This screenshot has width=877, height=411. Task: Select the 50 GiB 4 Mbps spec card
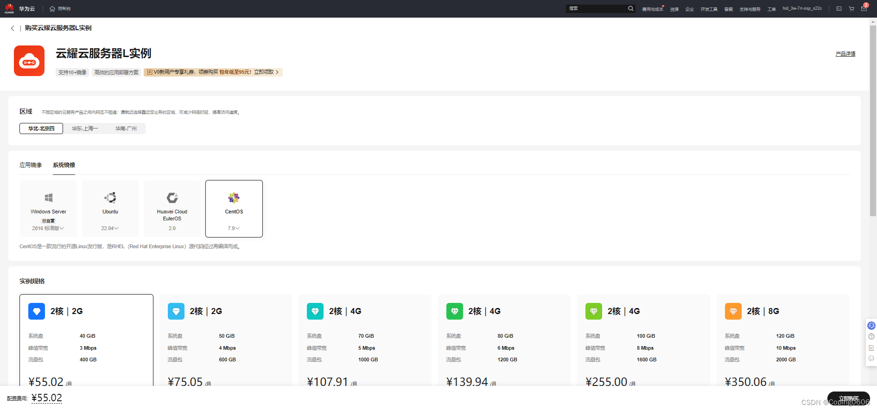[x=226, y=341]
